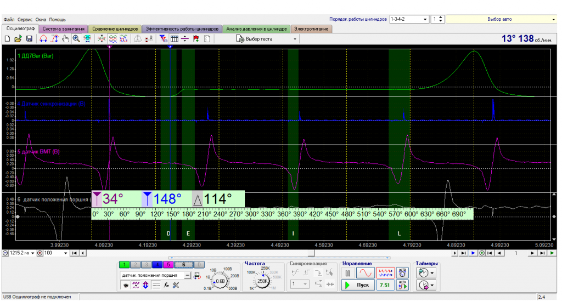
Task: Toggle channel 2 button
Action: point(135,265)
